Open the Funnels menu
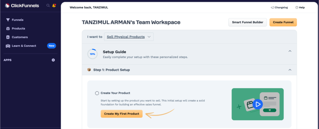The width and height of the screenshot is (319, 129). tap(17, 20)
